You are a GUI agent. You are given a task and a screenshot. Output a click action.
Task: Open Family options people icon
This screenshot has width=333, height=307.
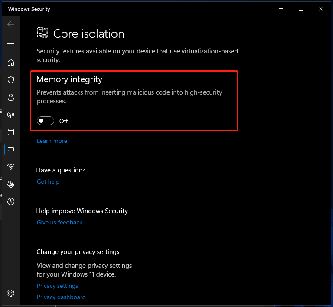coord(11,184)
